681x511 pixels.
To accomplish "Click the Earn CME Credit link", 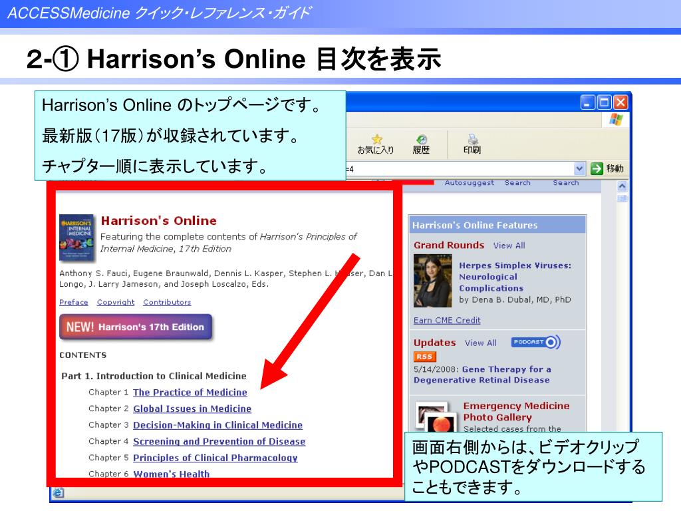I will click(x=447, y=320).
